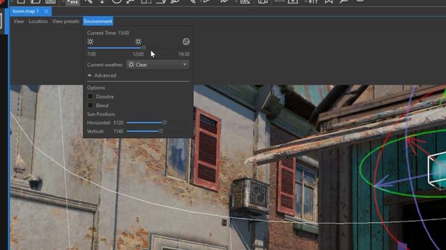Click the morning sun icon above 7:00
Image resolution: width=446 pixels, height=250 pixels.
(x=91, y=42)
